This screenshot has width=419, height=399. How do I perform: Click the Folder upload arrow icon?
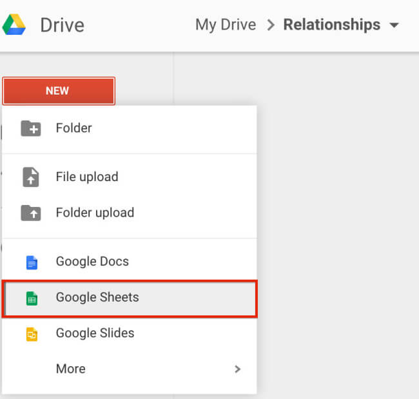point(31,213)
